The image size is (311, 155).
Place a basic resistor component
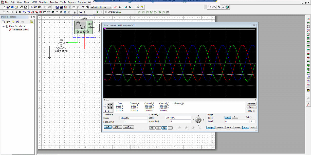click(8, 12)
